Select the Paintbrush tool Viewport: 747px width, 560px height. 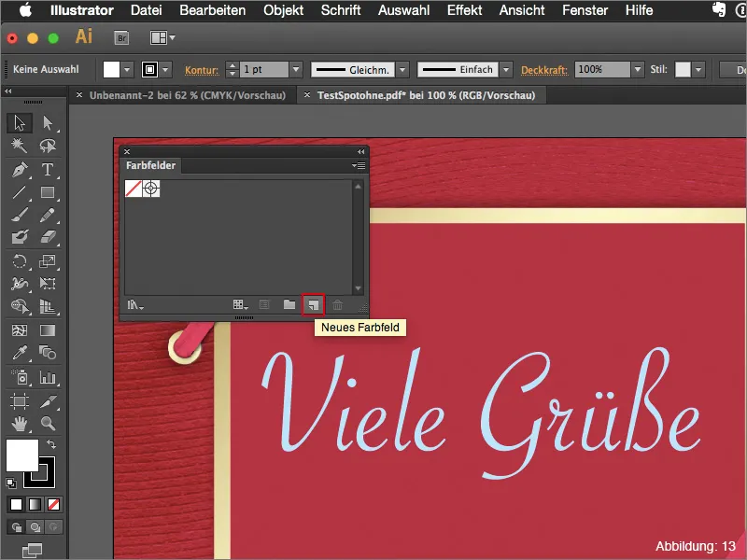point(20,215)
